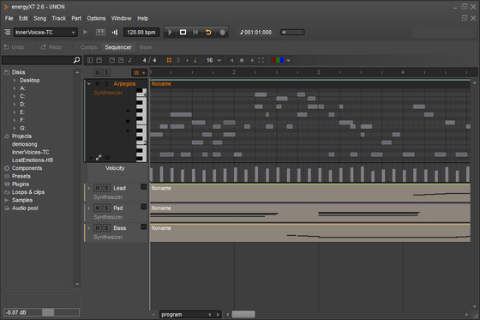Switch to the Mixer tab

(146, 47)
